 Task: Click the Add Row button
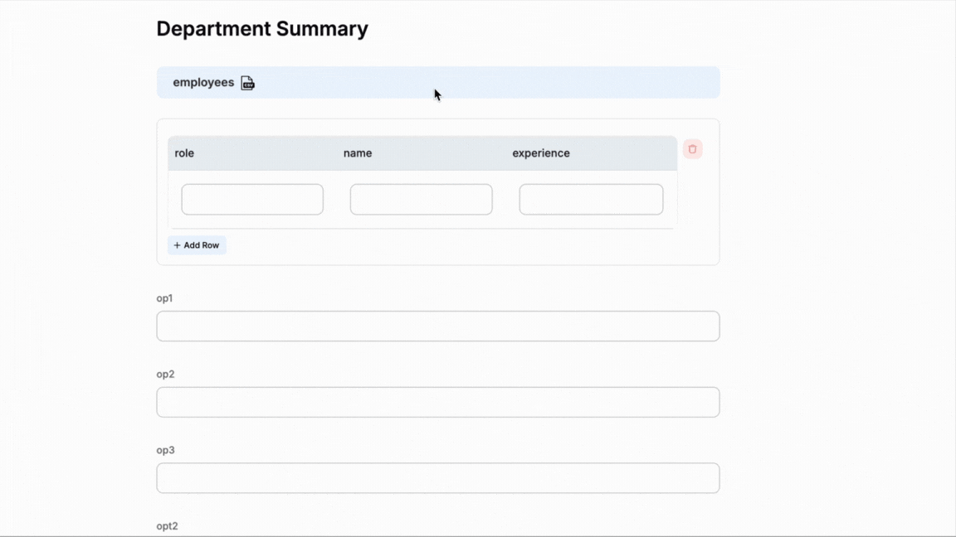[x=197, y=244]
